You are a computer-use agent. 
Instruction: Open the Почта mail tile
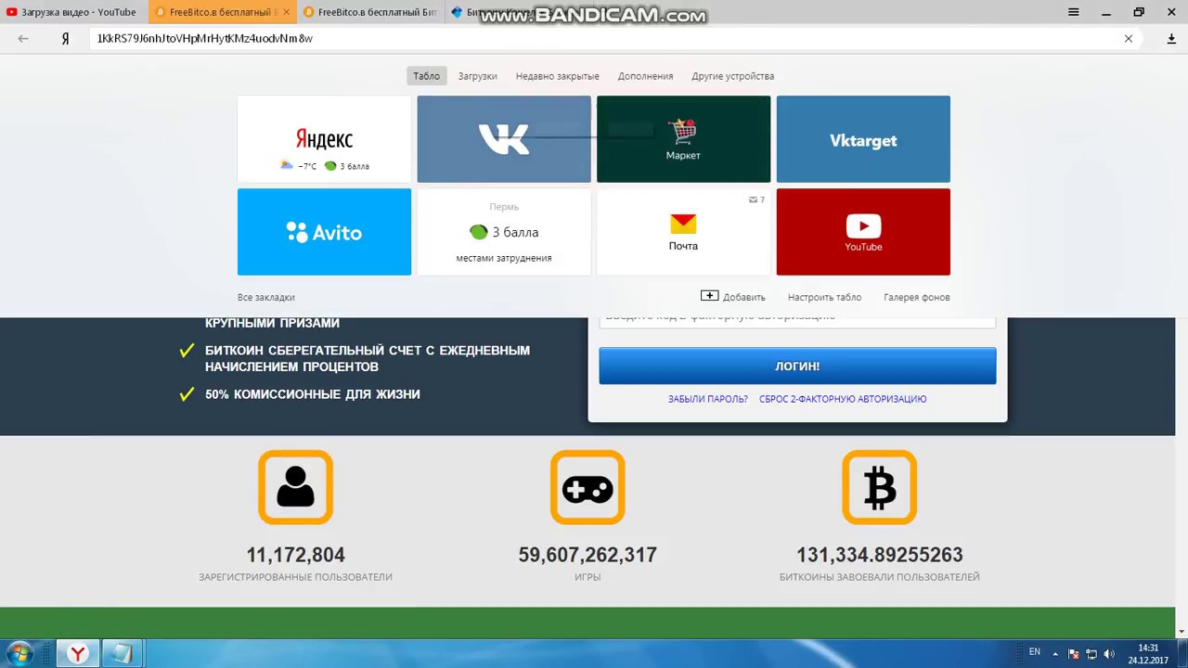683,232
